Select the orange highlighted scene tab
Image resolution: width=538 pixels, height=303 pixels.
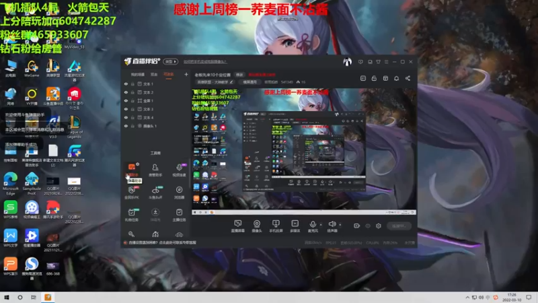tap(169, 74)
